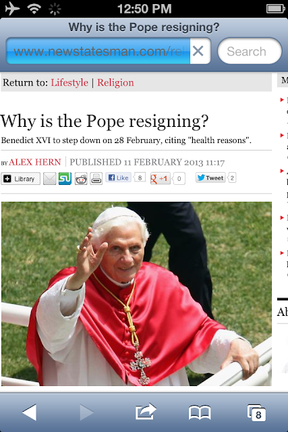
Task: Clear the URL with the X button
Action: [x=198, y=51]
